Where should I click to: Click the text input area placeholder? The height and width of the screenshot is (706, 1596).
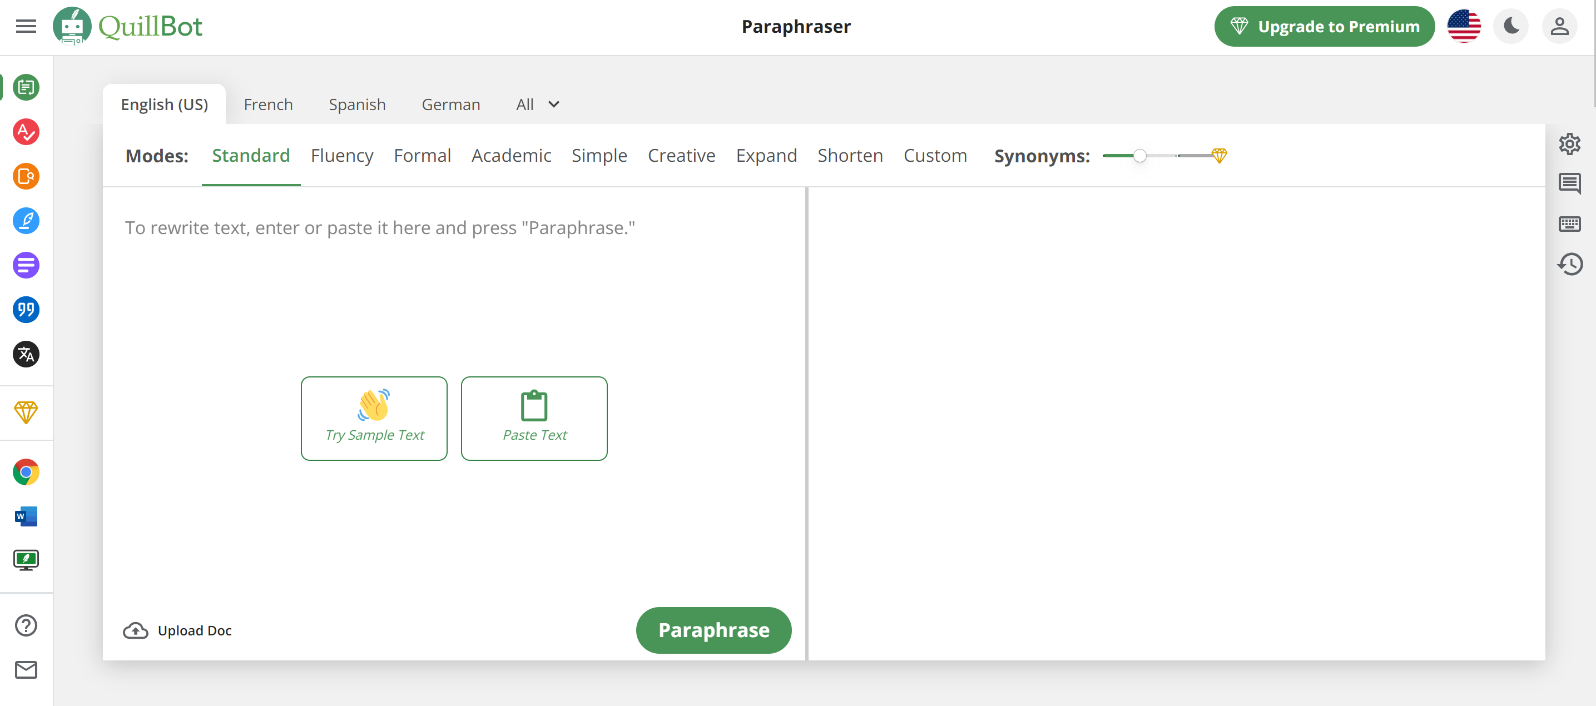[x=380, y=228]
